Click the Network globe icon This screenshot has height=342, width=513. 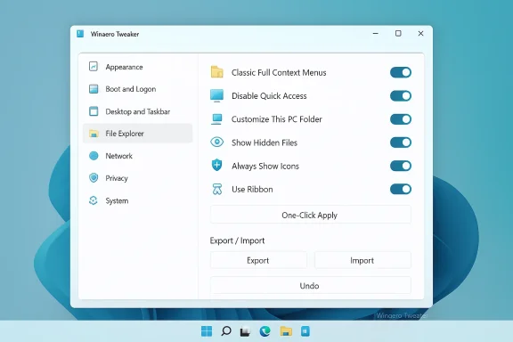pos(94,156)
